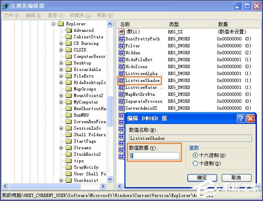Image resolution: width=263 pixels, height=201 pixels.
Task: Click the 确定 OK button
Action: pyautogui.click(x=202, y=178)
